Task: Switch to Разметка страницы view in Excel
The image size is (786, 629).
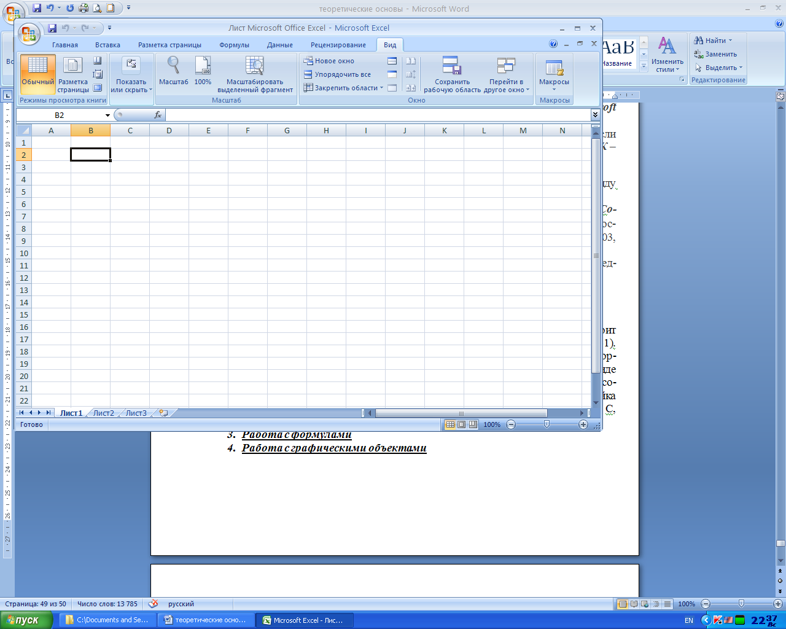Action: pyautogui.click(x=73, y=74)
